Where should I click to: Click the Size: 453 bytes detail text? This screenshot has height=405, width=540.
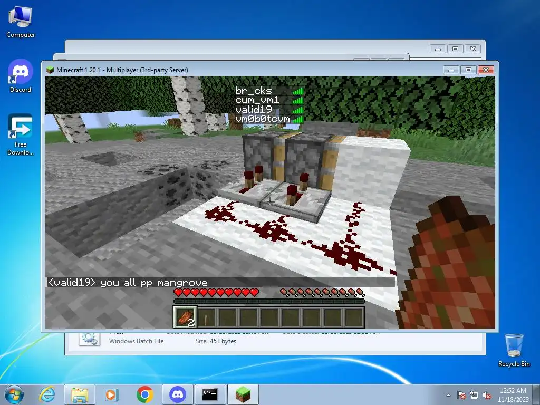click(216, 341)
